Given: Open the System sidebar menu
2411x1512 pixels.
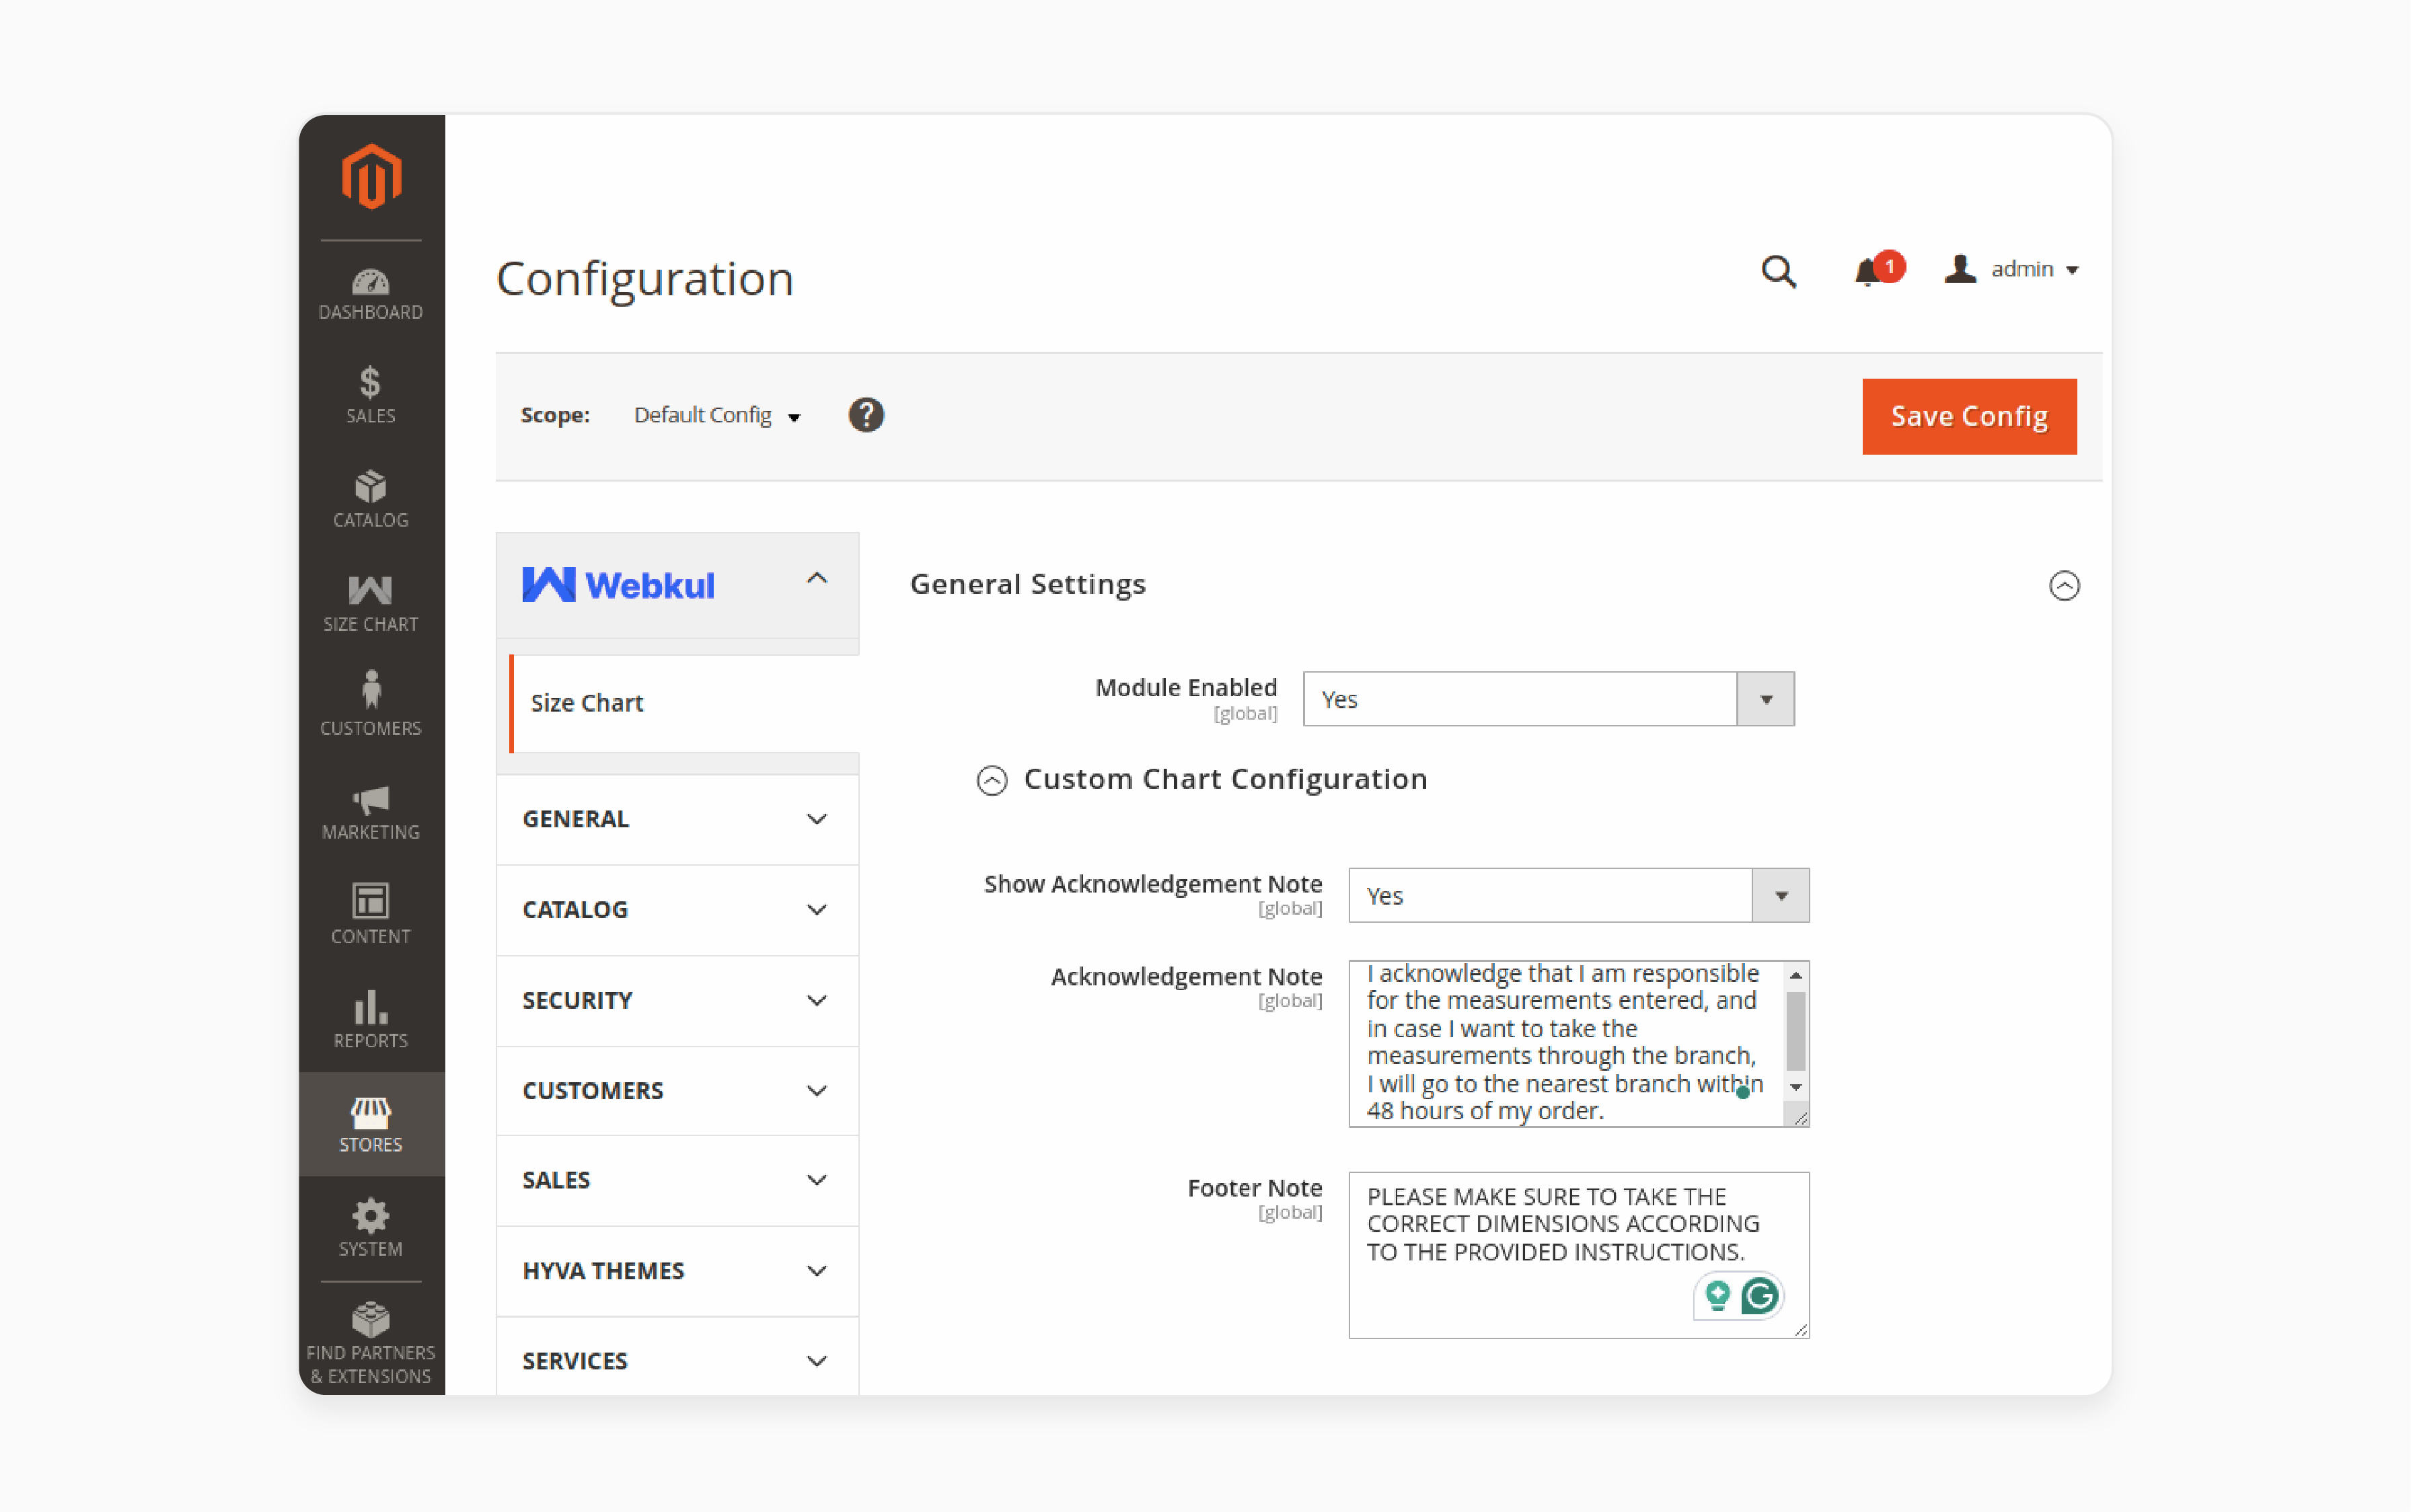Looking at the screenshot, I should (x=370, y=1228).
